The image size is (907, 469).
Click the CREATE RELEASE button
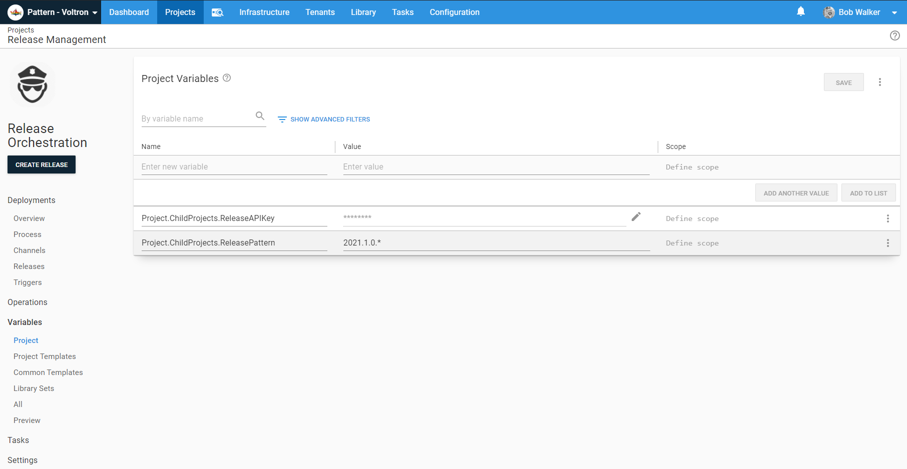pyautogui.click(x=42, y=164)
